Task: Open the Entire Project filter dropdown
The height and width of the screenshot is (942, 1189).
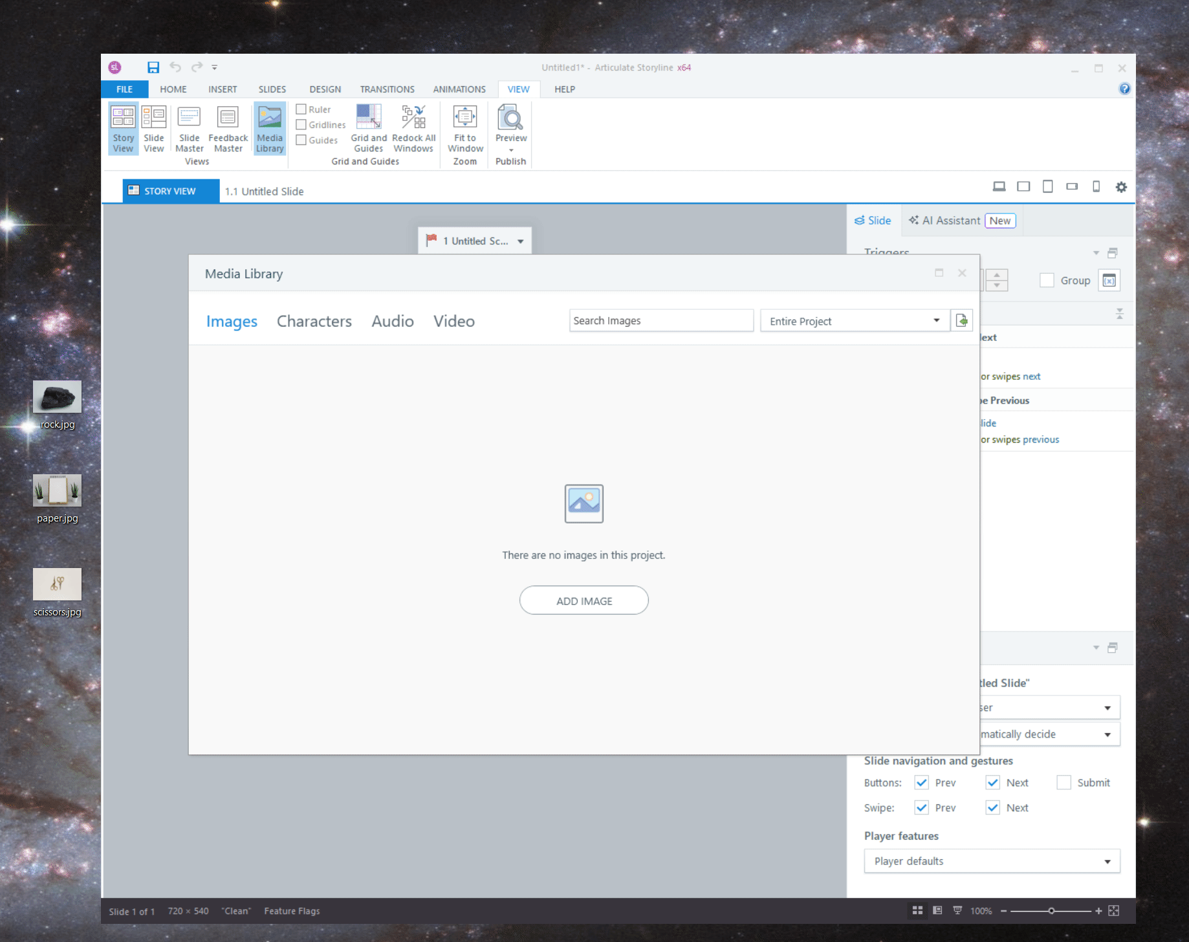Action: (936, 320)
